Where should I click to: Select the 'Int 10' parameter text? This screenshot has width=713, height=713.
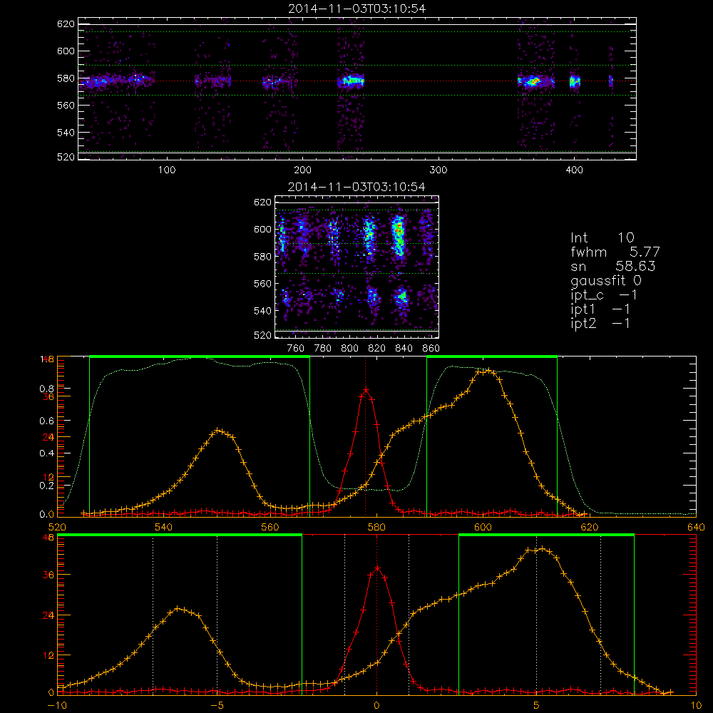click(602, 238)
